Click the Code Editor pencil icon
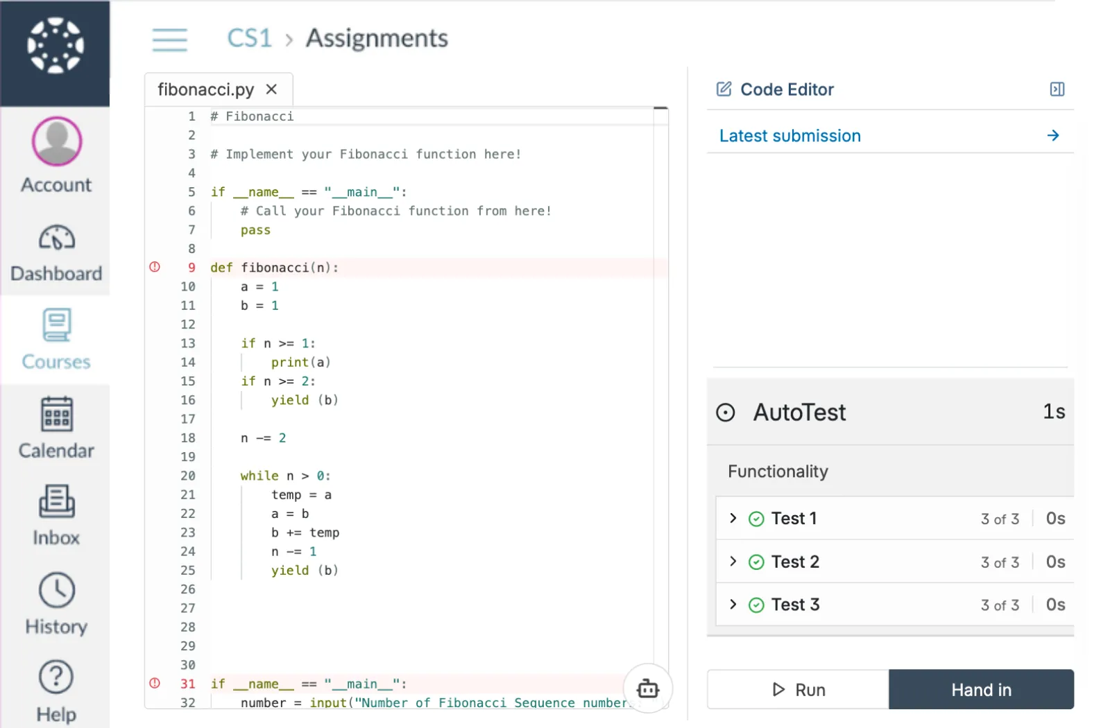The height and width of the screenshot is (728, 1110). pyautogui.click(x=724, y=89)
